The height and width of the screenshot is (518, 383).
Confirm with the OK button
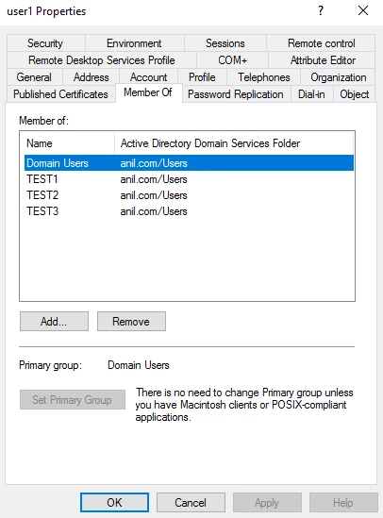pyautogui.click(x=114, y=503)
